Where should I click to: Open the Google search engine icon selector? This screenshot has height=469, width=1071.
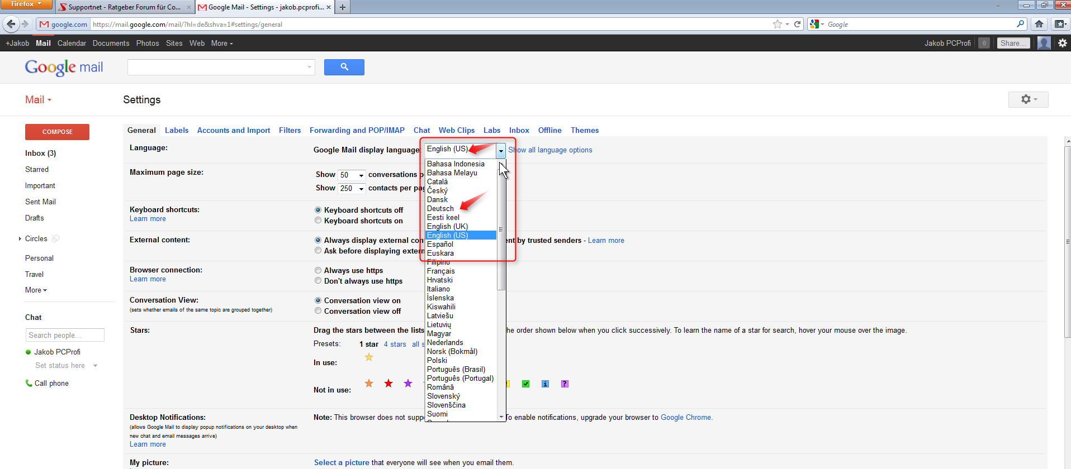click(817, 24)
